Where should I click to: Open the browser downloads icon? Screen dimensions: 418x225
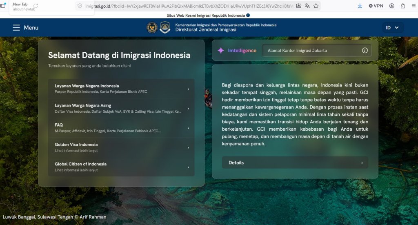(x=360, y=6)
